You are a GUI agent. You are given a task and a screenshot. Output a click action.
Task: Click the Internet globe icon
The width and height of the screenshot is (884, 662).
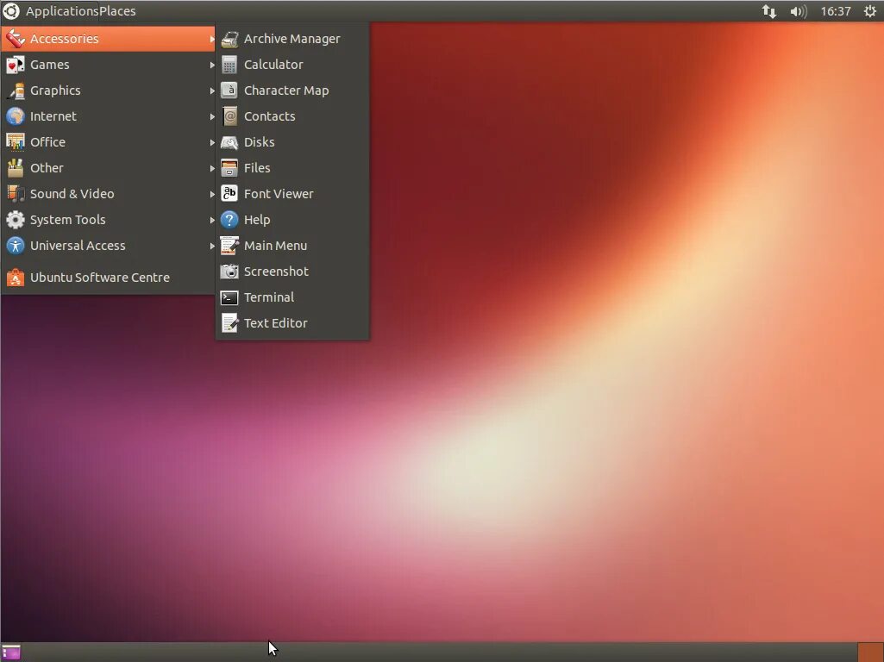16,116
